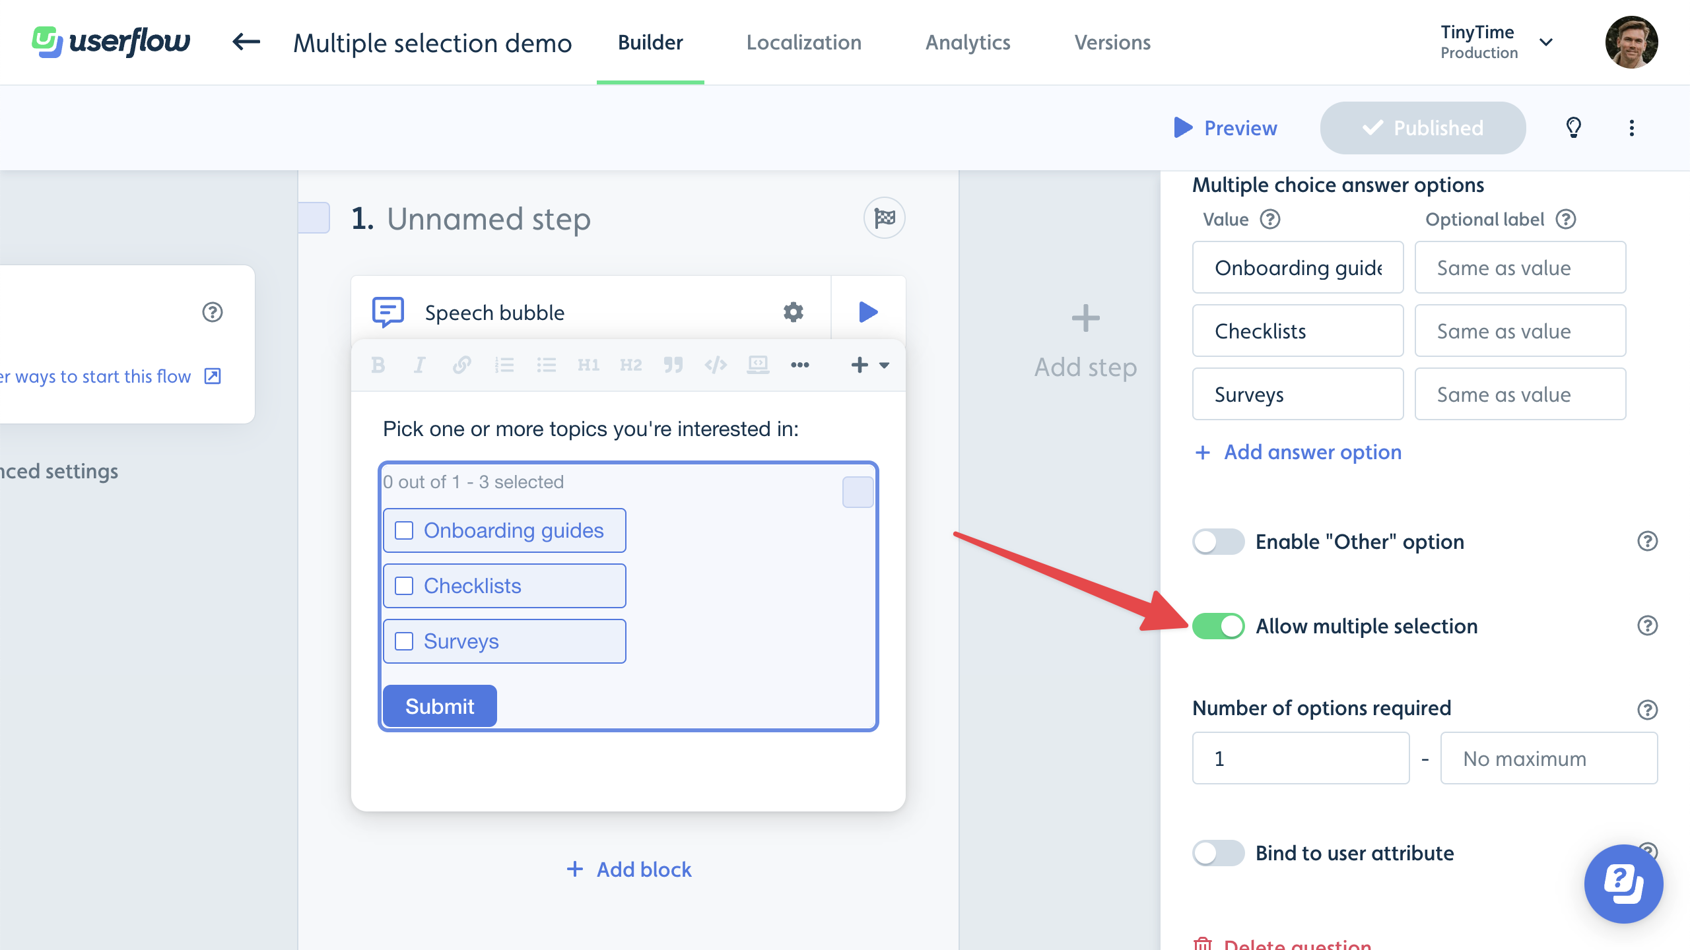Check the Checklists checkbox option
The image size is (1690, 950).
[x=404, y=586]
